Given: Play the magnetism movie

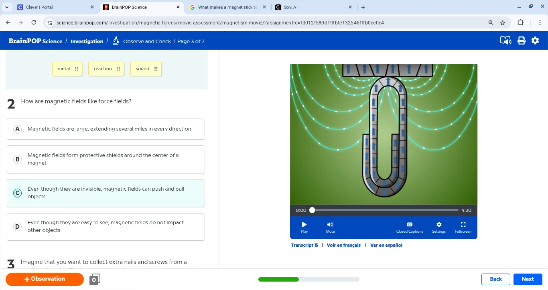Looking at the screenshot, I should pos(304,227).
